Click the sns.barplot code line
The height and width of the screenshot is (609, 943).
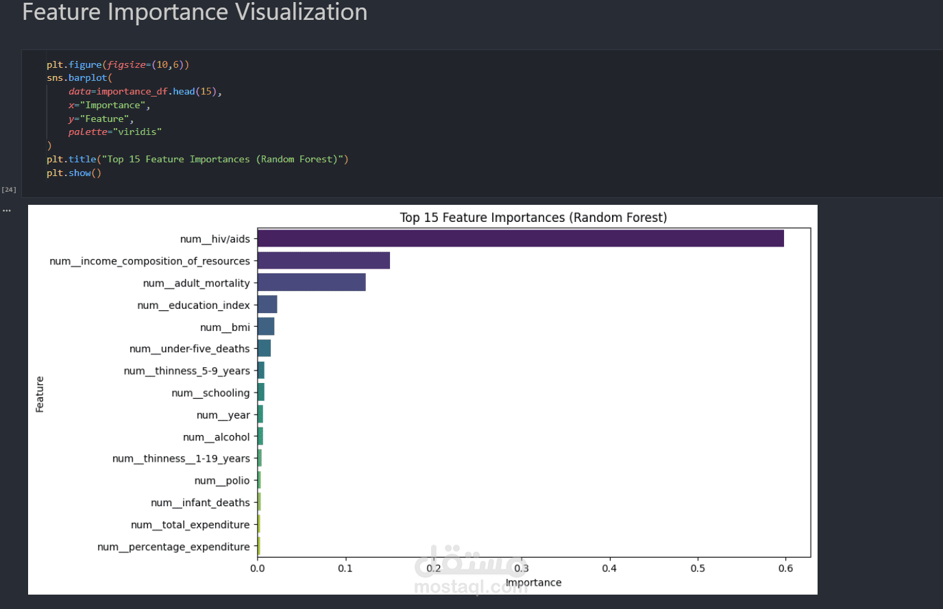pyautogui.click(x=79, y=78)
